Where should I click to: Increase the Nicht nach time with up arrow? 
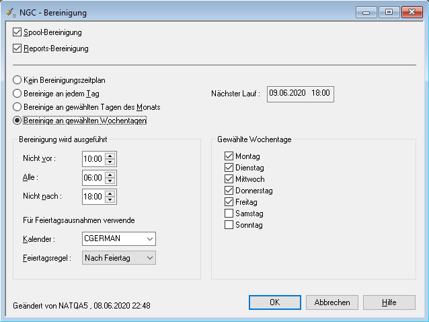[x=110, y=194]
